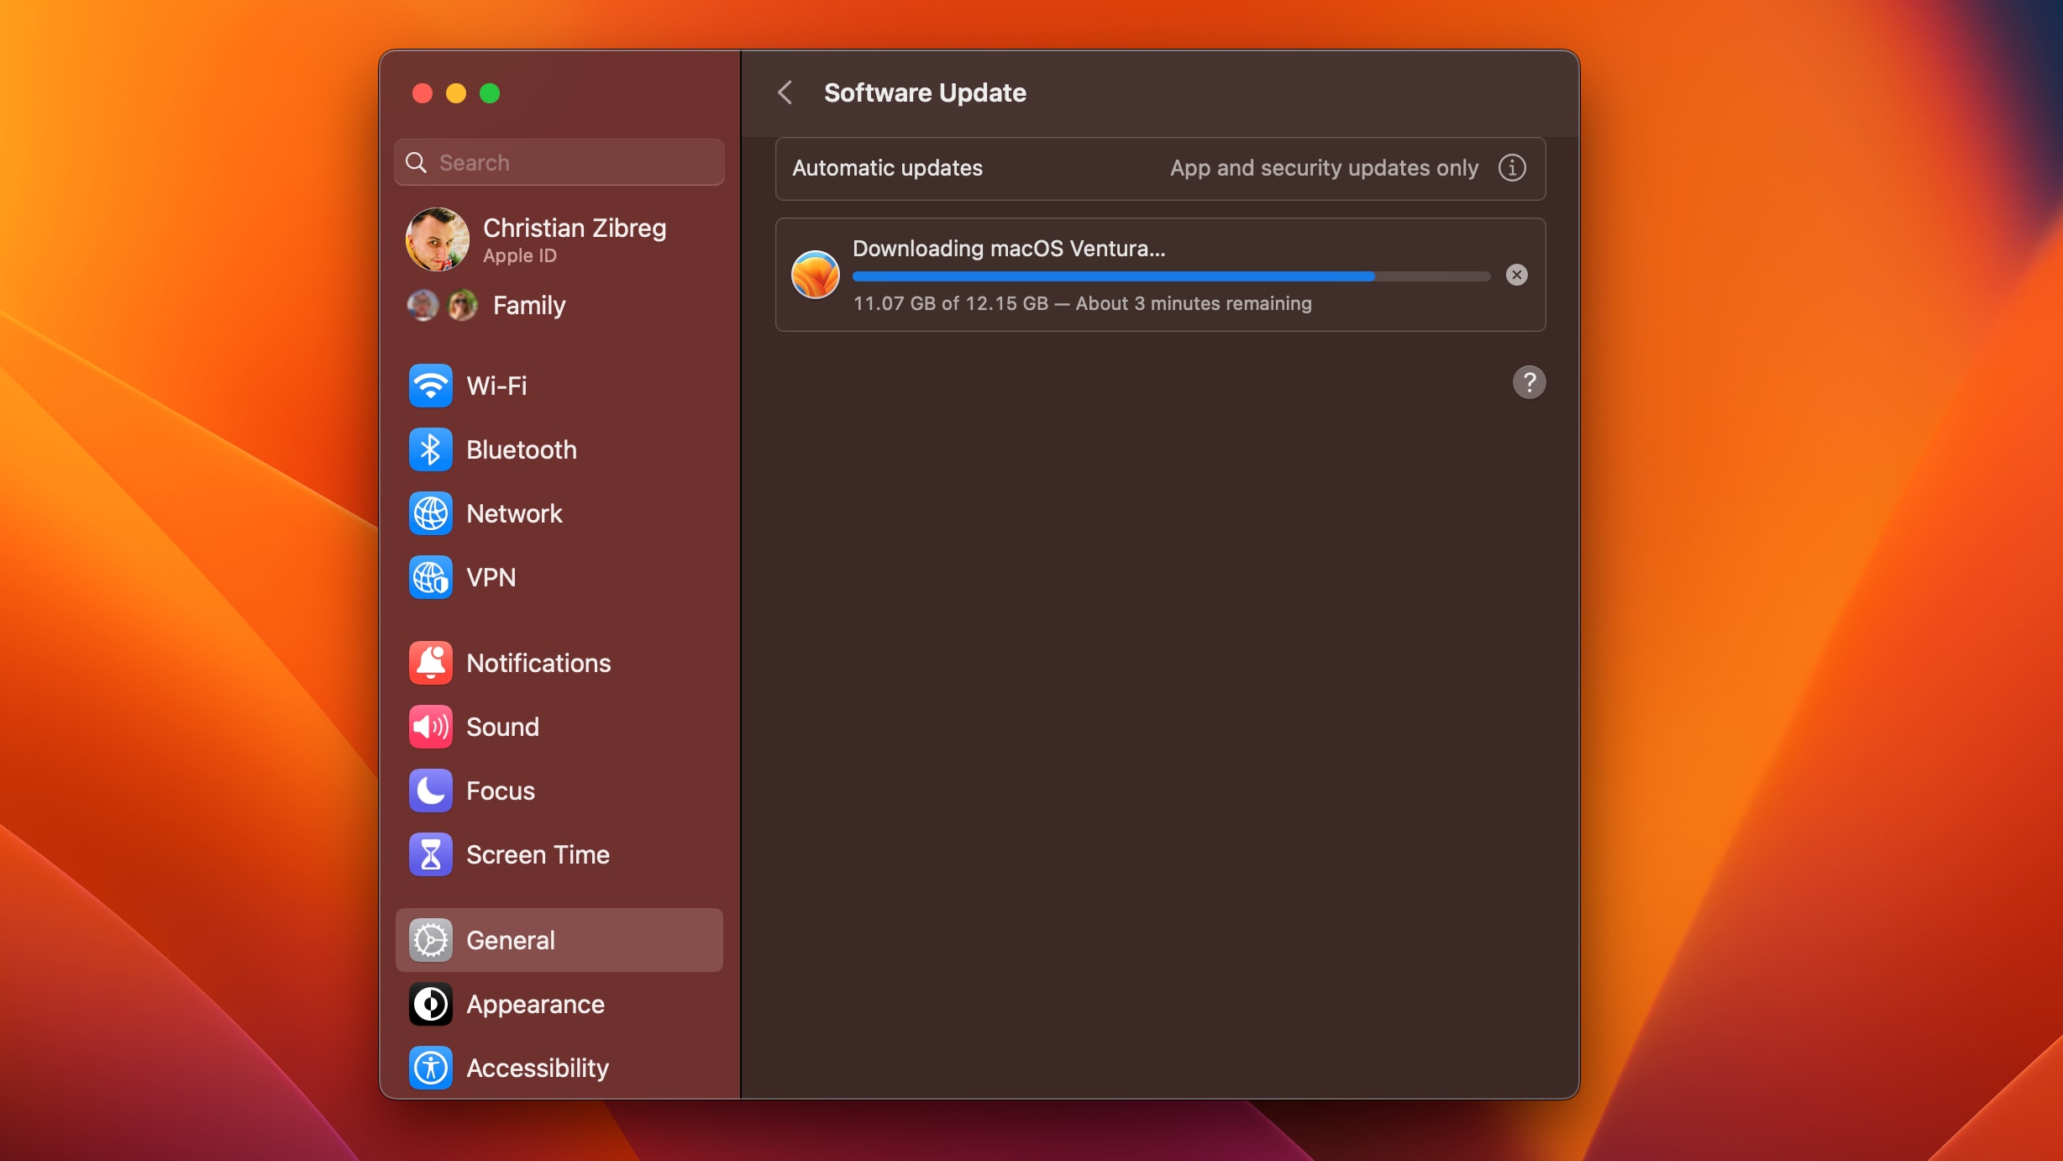This screenshot has height=1161, width=2063.
Task: Click the Screen Time hourglass icon
Action: pyautogui.click(x=430, y=854)
